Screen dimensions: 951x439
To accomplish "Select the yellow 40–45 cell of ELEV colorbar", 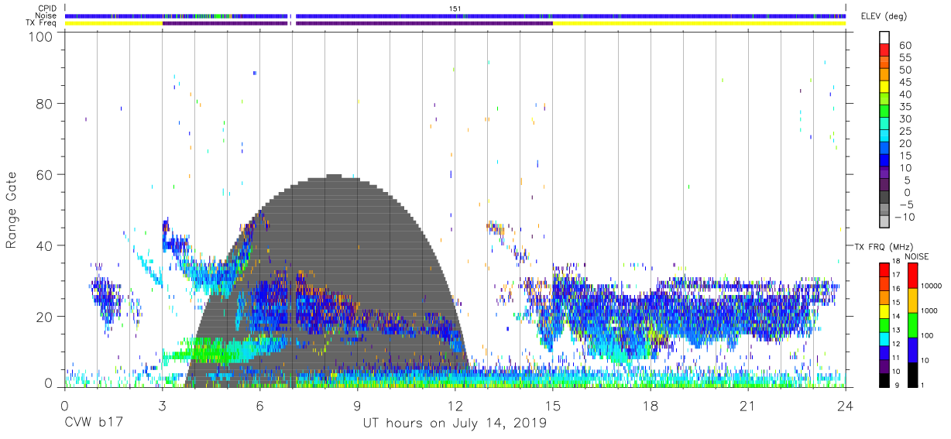I will coord(885,86).
